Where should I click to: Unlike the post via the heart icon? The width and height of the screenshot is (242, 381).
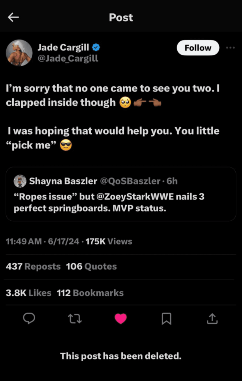(x=121, y=318)
